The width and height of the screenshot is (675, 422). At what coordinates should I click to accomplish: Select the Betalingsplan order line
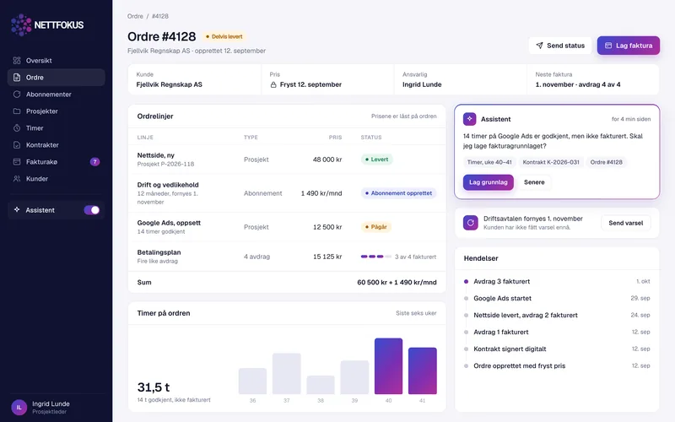pos(287,257)
